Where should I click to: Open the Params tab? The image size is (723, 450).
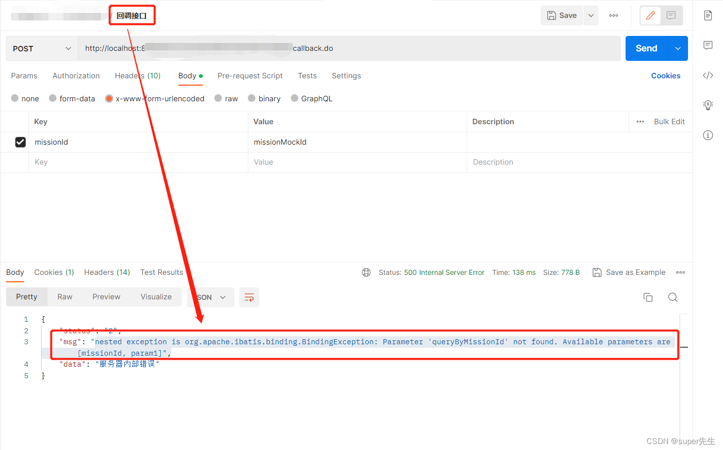(x=24, y=76)
